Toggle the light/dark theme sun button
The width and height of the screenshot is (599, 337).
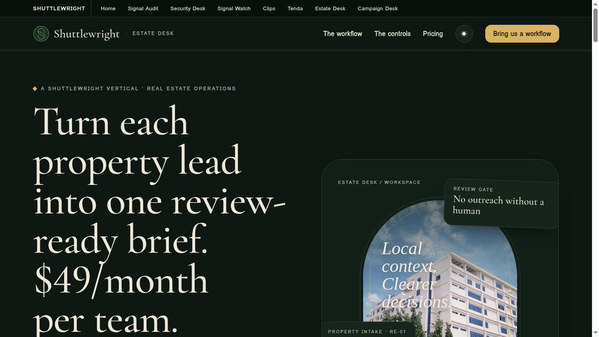point(464,34)
